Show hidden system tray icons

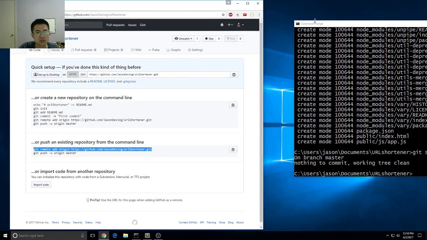coord(388,236)
